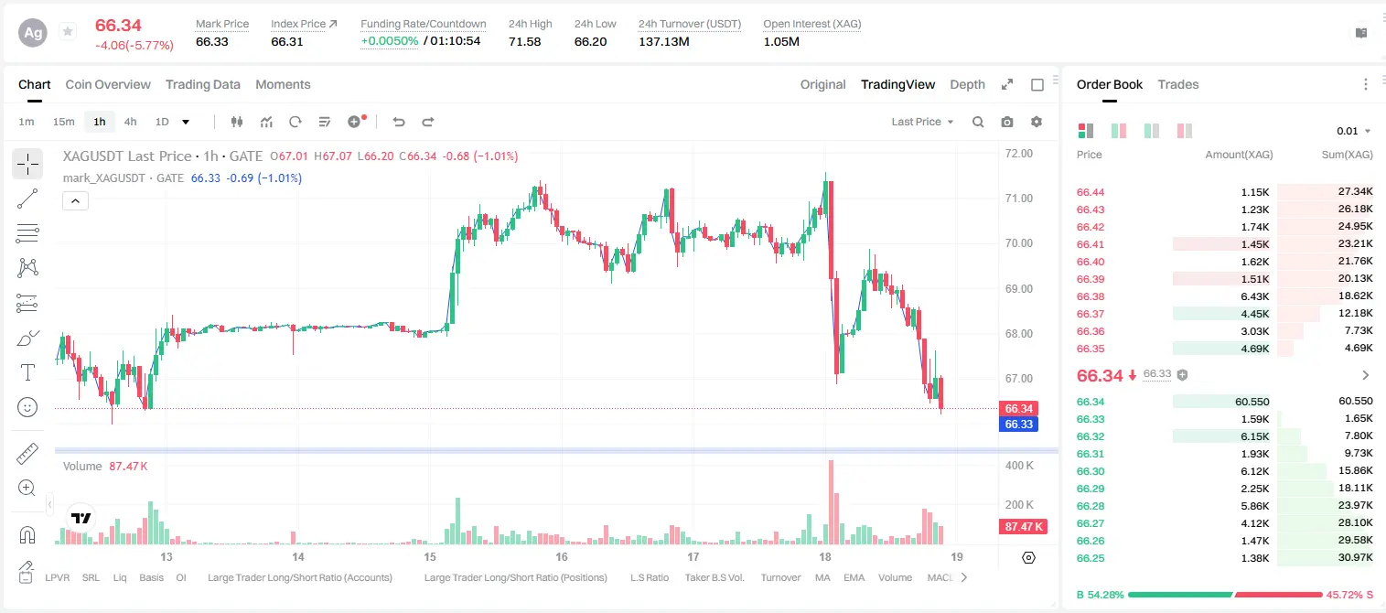The width and height of the screenshot is (1386, 613).
Task: Open the Last Price dropdown
Action: point(922,122)
